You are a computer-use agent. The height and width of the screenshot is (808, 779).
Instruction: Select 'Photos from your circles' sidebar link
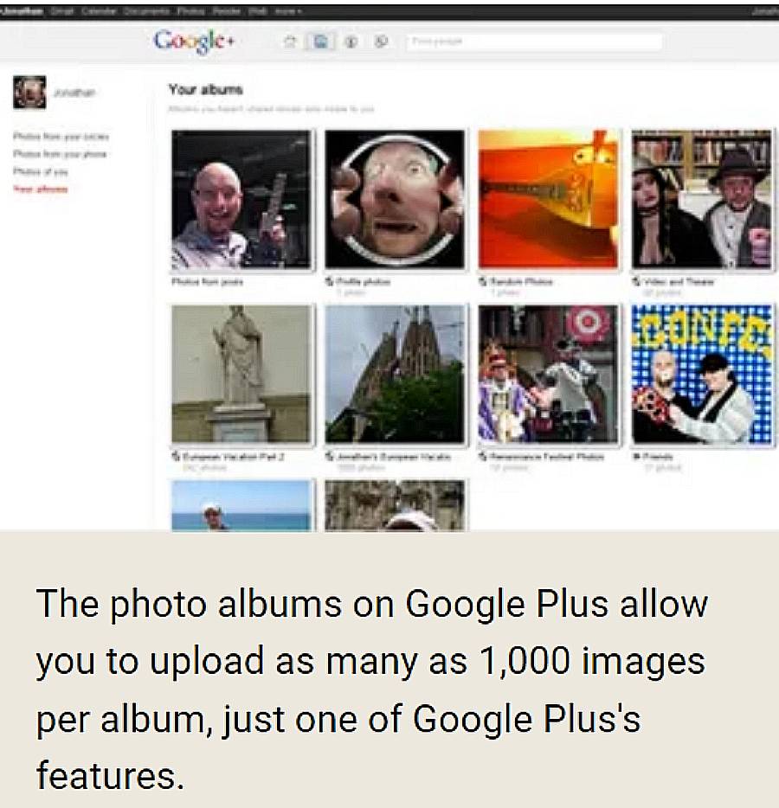61,137
